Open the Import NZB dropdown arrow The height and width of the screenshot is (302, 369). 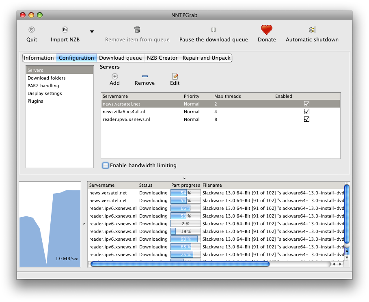(x=92, y=32)
